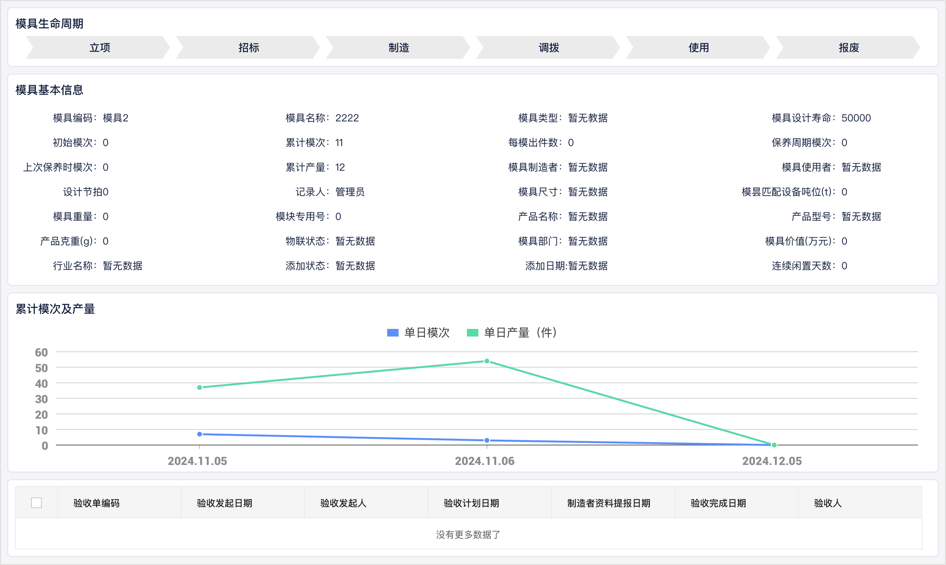The image size is (946, 565).
Task: Click the 添加状态 value 暂无数据
Action: [355, 266]
